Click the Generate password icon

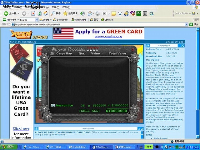102,20
